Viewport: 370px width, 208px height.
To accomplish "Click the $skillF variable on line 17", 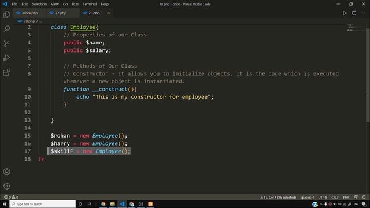I will [x=62, y=151].
